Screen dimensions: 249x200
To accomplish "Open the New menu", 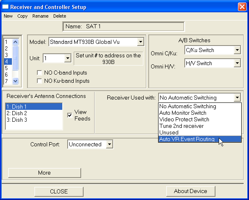I will click(8, 16).
